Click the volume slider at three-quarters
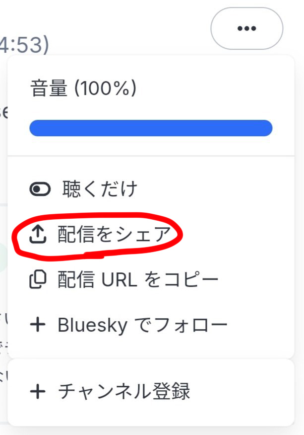This screenshot has width=304, height=435. click(212, 128)
